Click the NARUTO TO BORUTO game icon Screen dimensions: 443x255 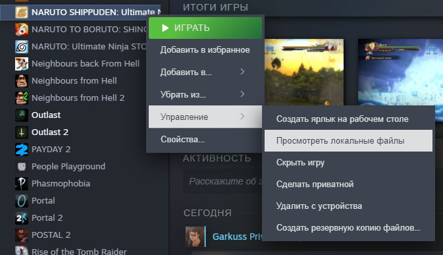tap(22, 30)
